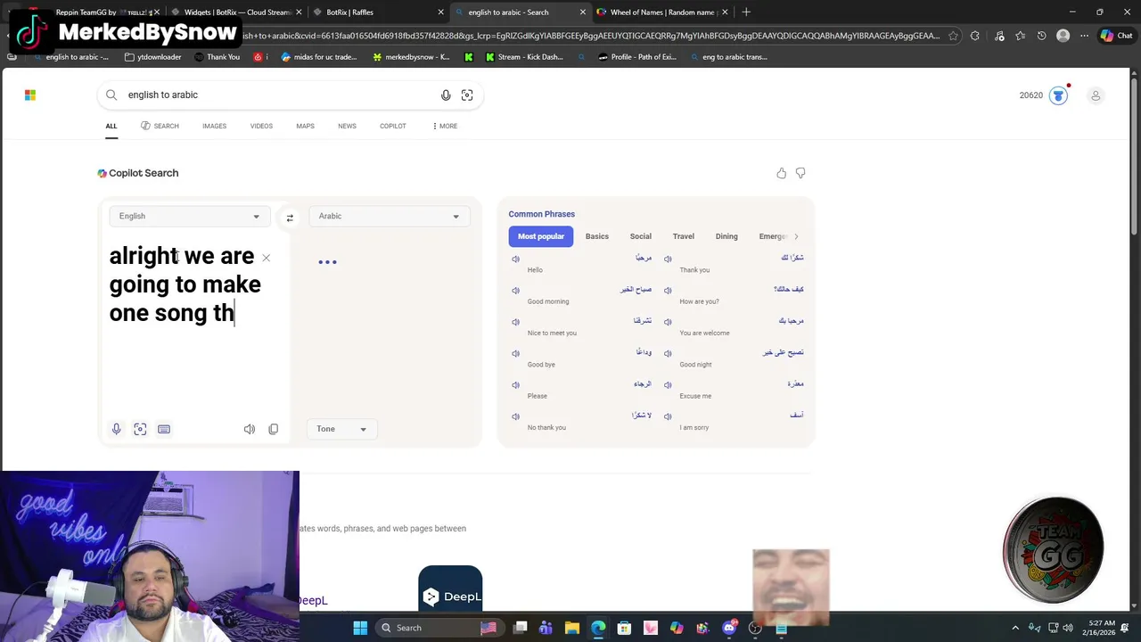Screen dimensions: 1141x642
Task: Play audio for Excuse me
Action: coord(668,385)
